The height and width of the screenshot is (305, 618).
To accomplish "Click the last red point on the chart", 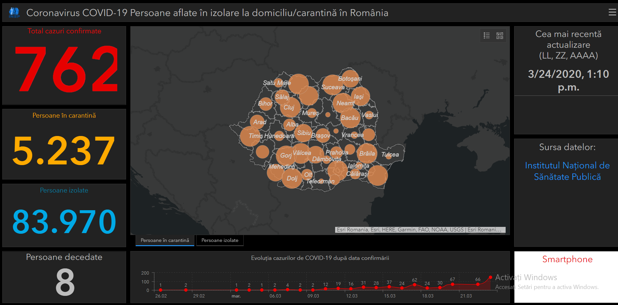I will [490, 277].
